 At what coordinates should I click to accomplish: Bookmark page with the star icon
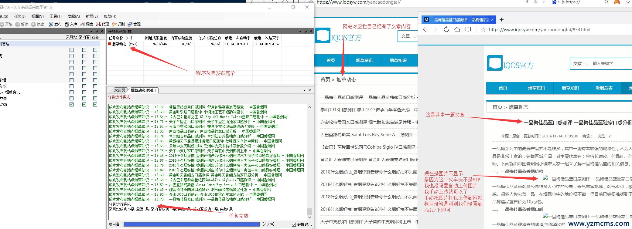click(x=483, y=30)
